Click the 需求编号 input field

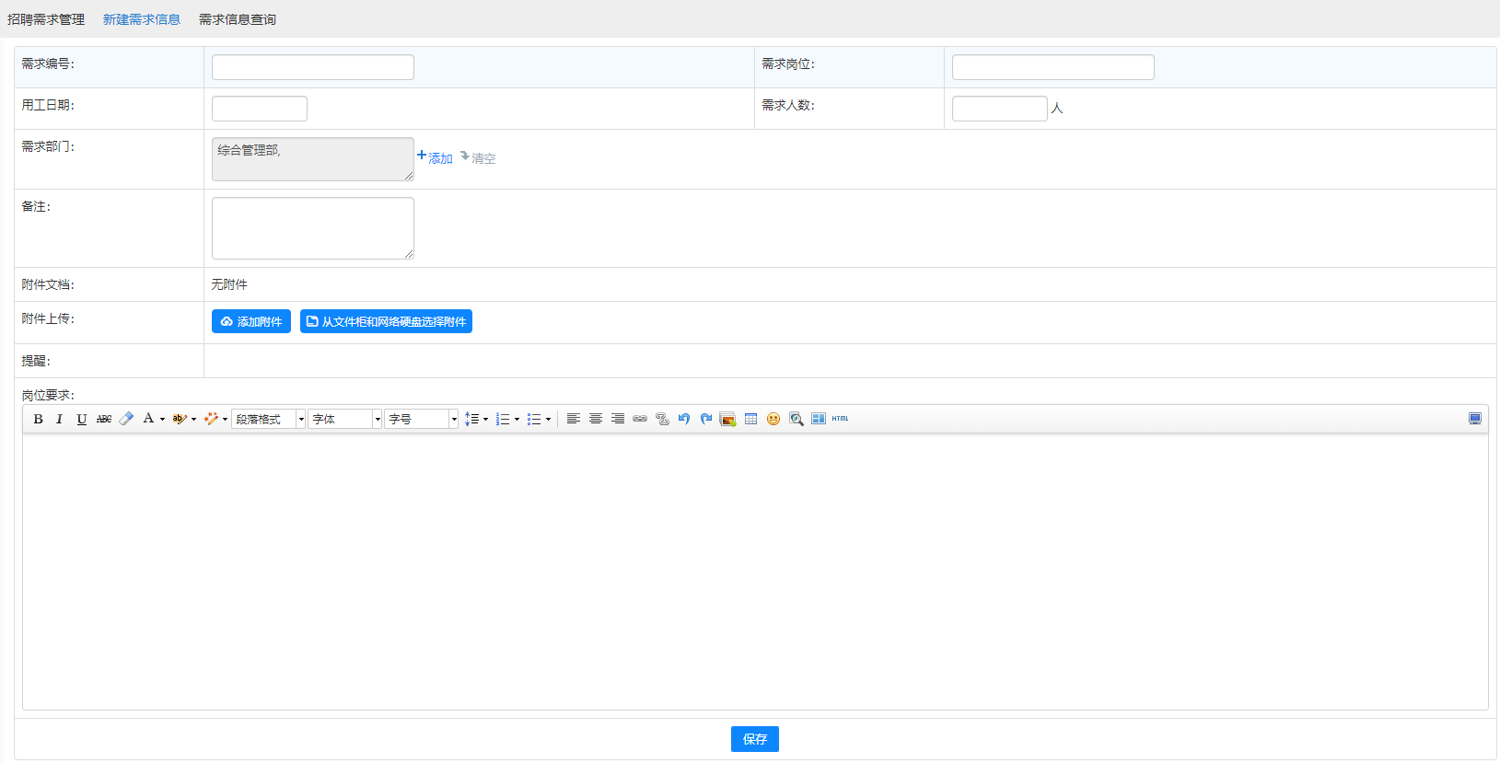click(x=313, y=67)
